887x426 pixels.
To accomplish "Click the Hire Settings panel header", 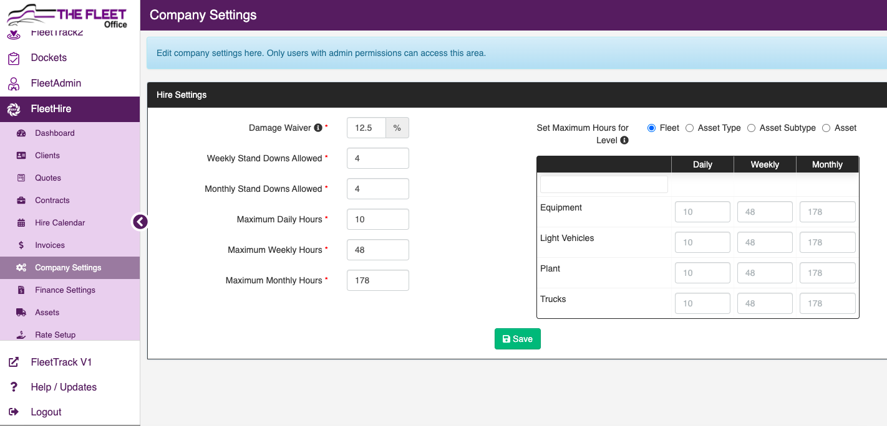I will 517,95.
